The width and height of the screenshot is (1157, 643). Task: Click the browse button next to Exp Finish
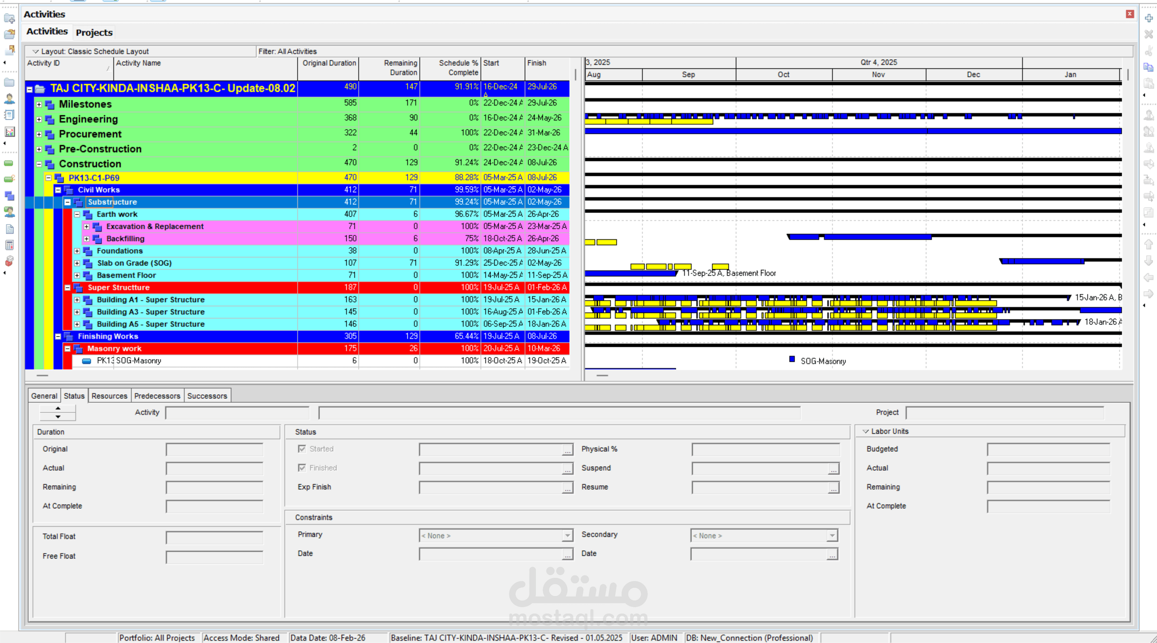click(567, 487)
